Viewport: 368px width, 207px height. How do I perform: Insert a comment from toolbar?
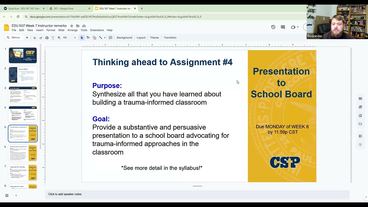110,38
